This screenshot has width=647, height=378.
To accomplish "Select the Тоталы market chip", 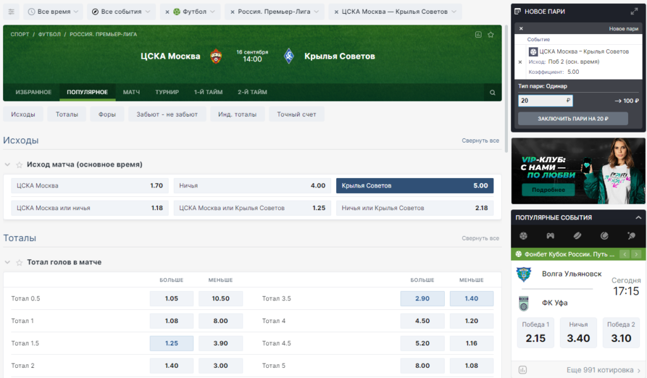I will coord(67,114).
